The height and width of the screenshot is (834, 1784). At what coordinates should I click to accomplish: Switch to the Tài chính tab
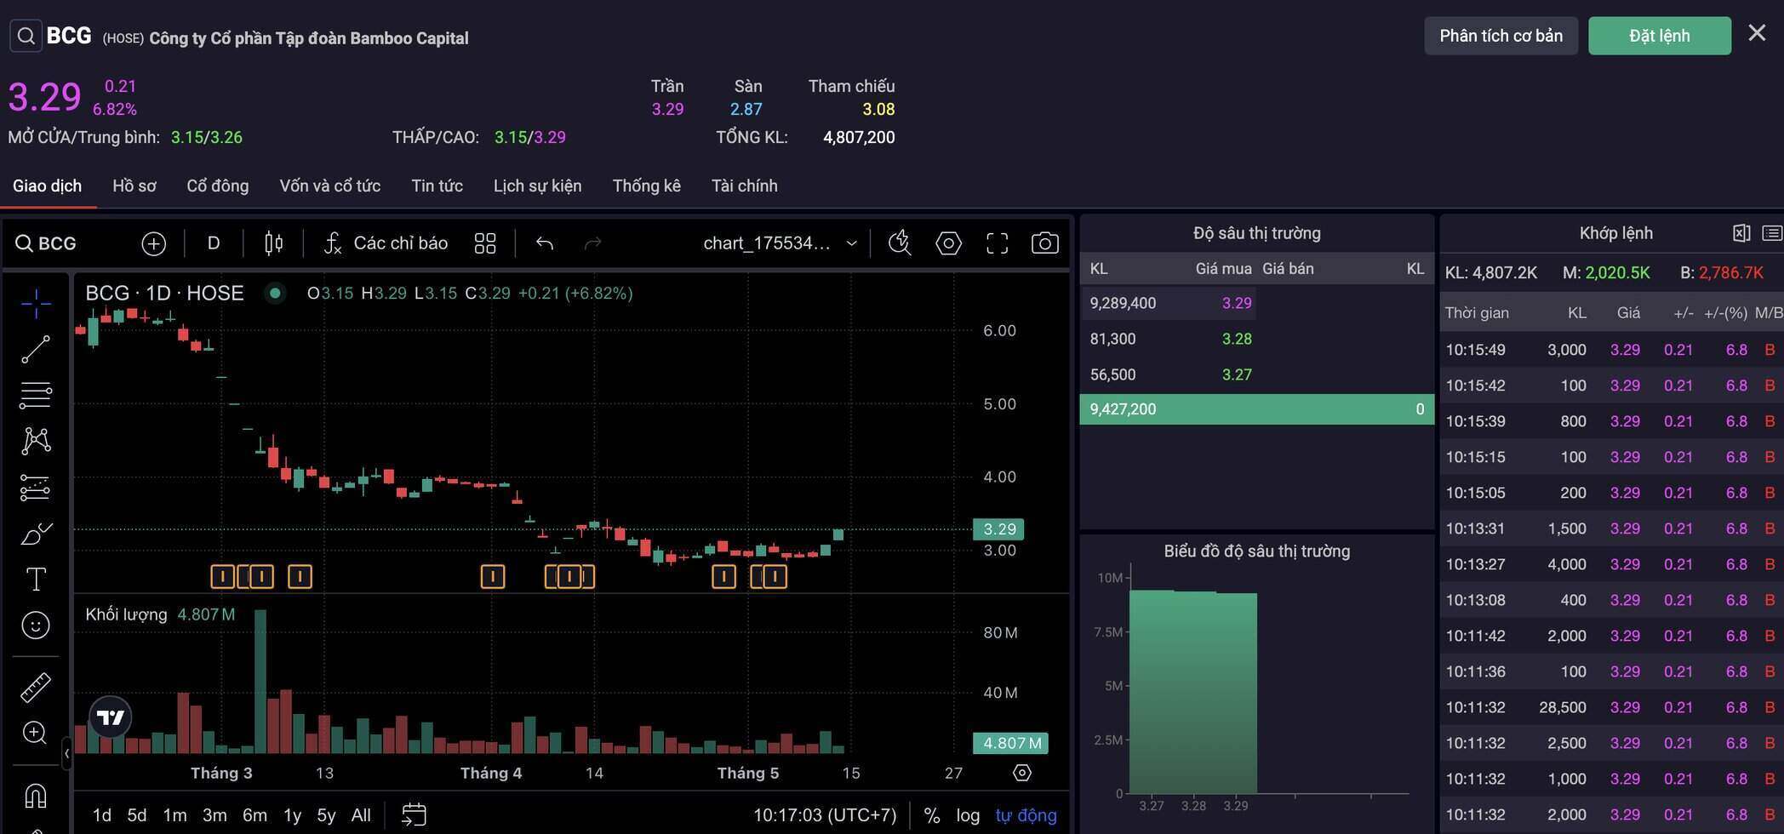click(x=744, y=186)
